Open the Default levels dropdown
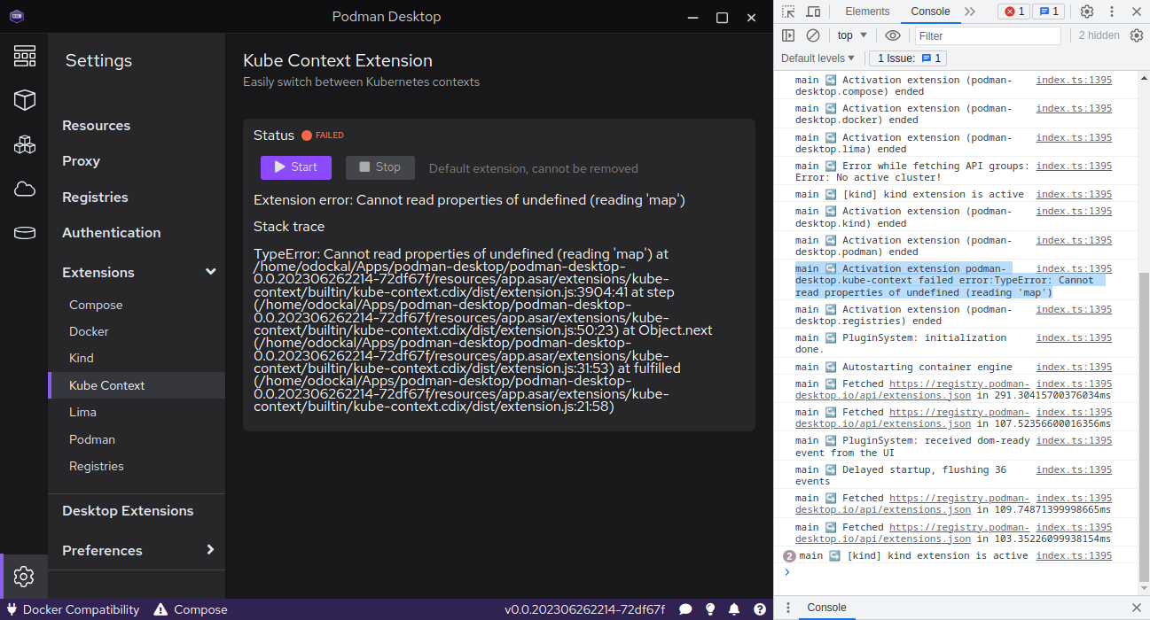Image resolution: width=1150 pixels, height=620 pixels. point(818,58)
